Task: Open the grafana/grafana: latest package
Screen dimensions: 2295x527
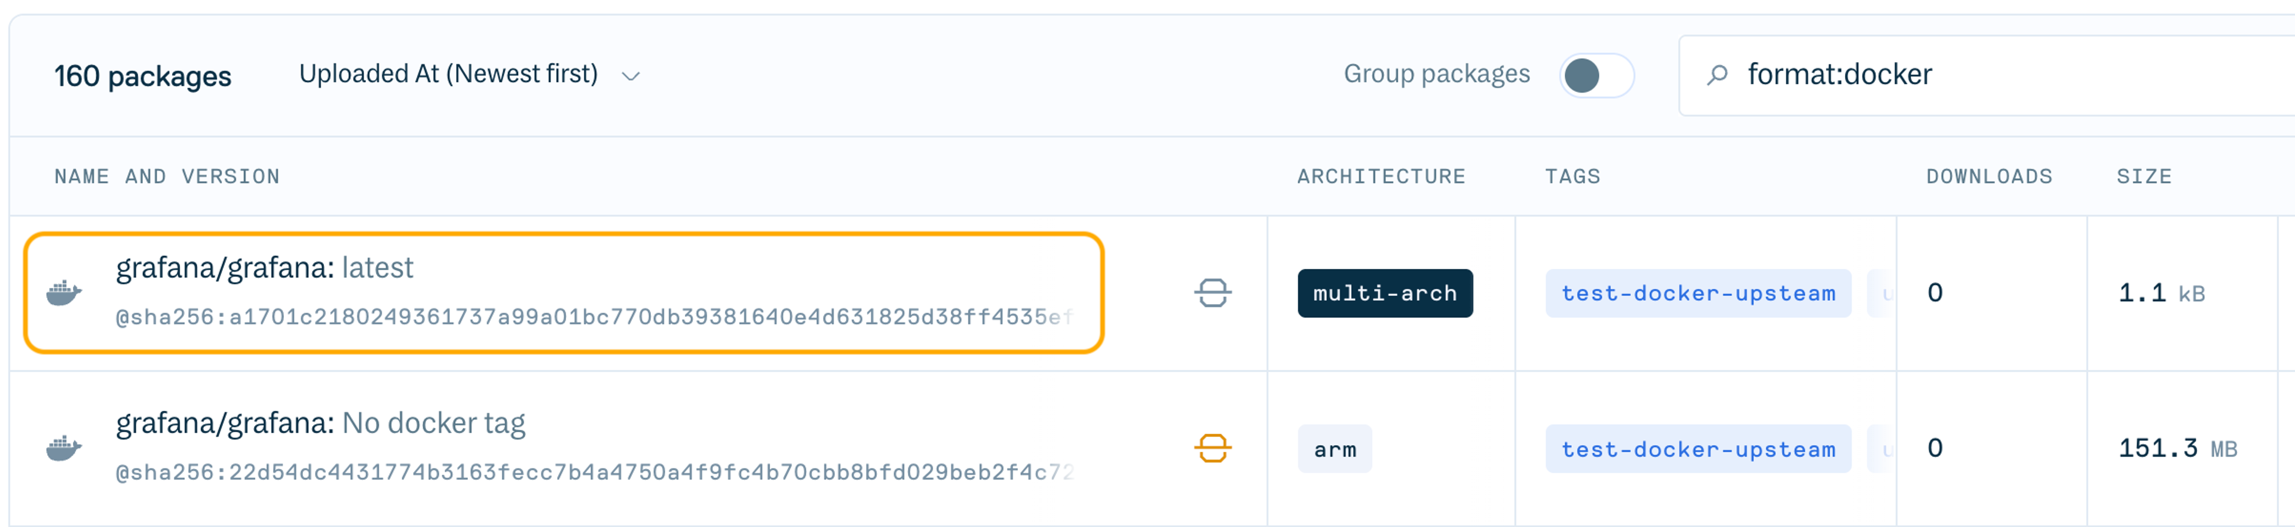Action: pos(265,266)
